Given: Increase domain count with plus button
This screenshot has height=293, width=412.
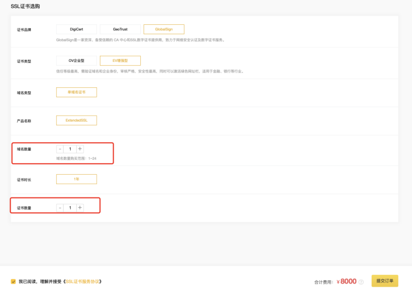Looking at the screenshot, I should tap(80, 149).
